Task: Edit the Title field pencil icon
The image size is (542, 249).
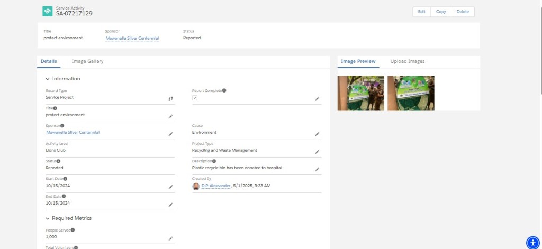Action: [170, 116]
